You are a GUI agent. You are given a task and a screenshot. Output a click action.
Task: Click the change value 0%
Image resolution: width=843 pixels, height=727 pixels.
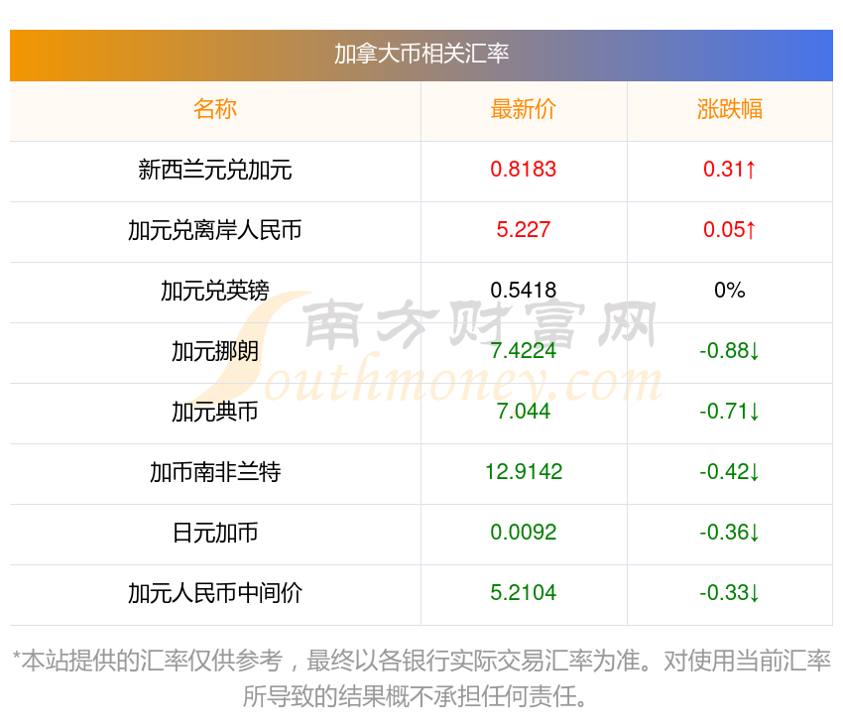(730, 291)
